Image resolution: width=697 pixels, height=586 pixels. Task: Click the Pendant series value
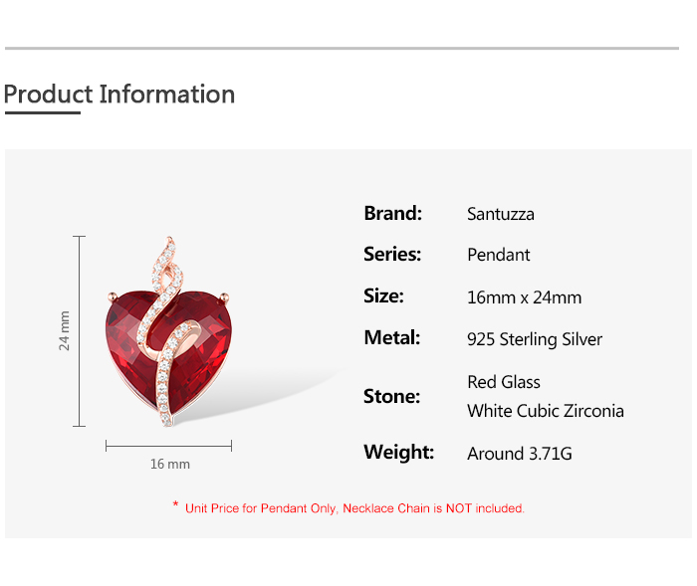[x=498, y=255]
